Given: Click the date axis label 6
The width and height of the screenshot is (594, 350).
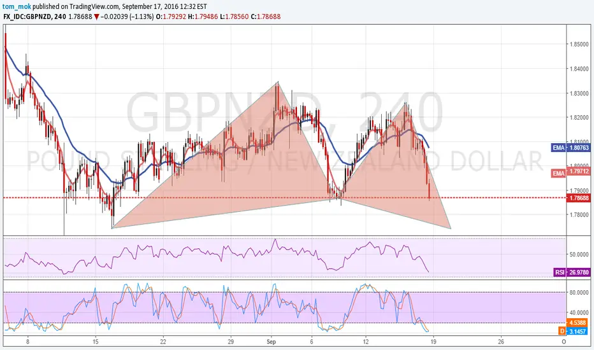Looking at the screenshot, I should (312, 342).
